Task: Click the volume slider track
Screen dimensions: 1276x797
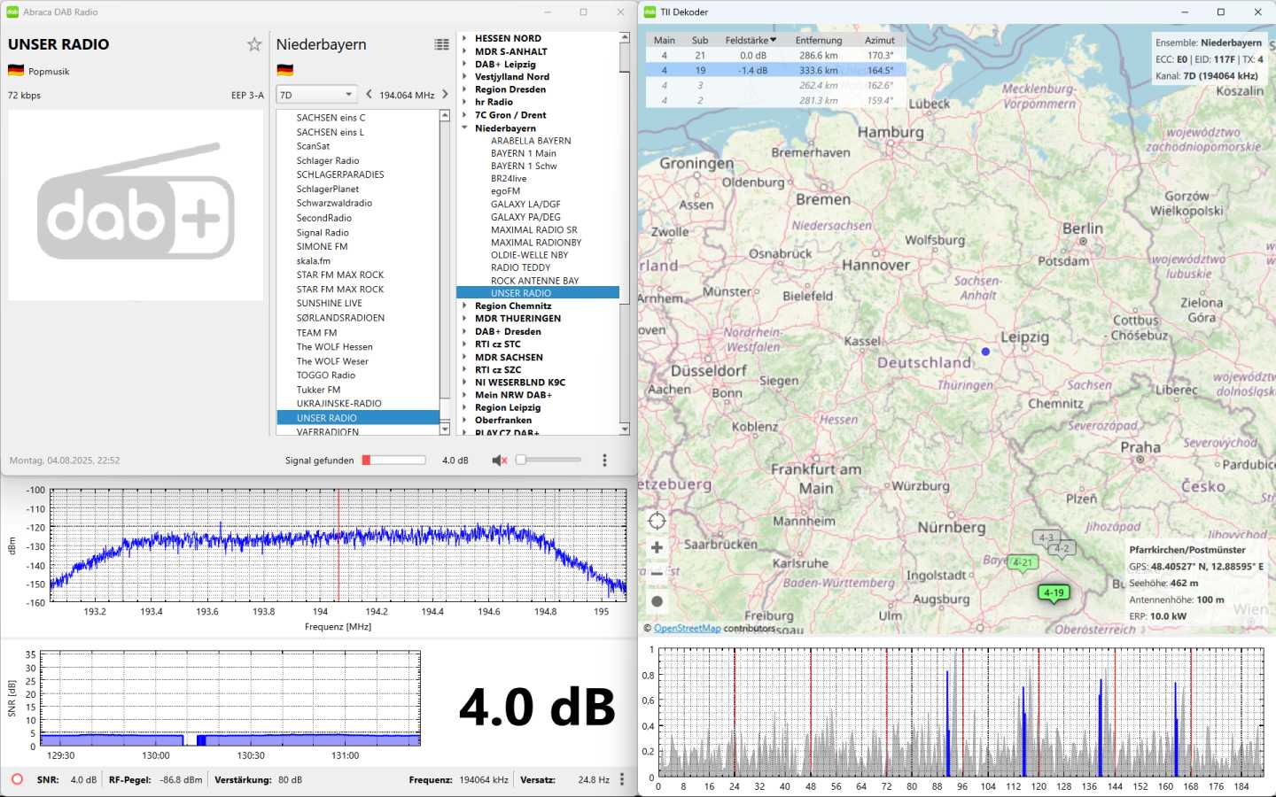Action: [x=554, y=460]
